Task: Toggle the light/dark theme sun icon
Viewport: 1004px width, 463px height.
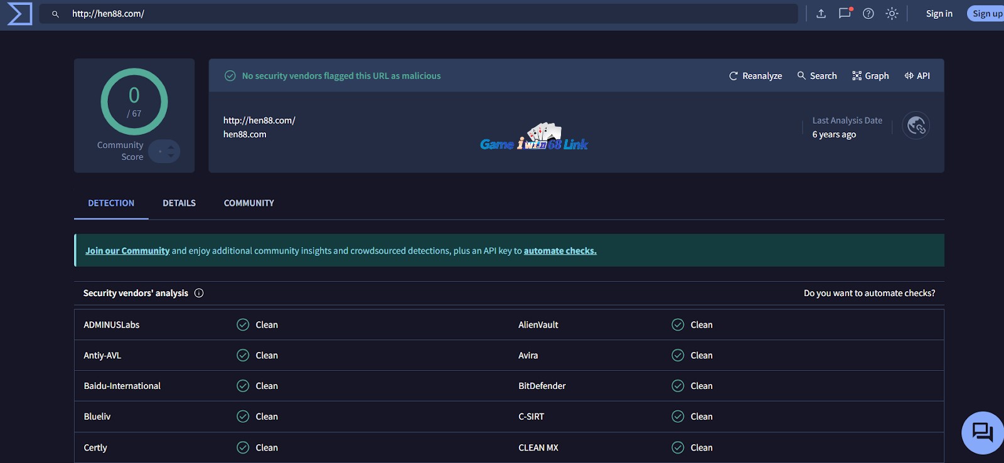Action: click(892, 14)
